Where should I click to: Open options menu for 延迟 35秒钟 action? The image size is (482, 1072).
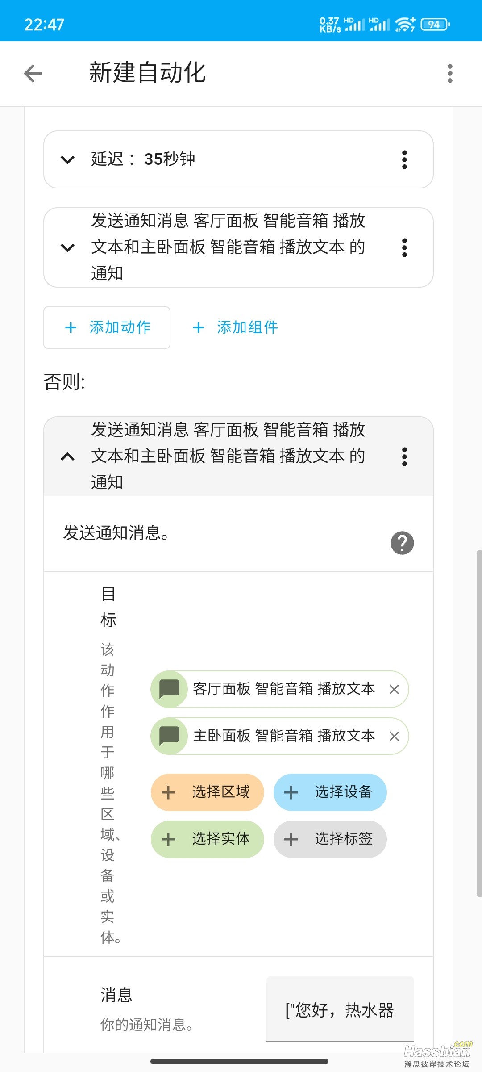pyautogui.click(x=404, y=159)
